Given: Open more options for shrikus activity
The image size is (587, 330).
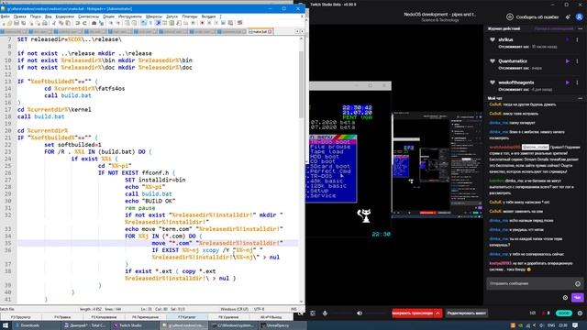Looking at the screenshot, I should [577, 39].
